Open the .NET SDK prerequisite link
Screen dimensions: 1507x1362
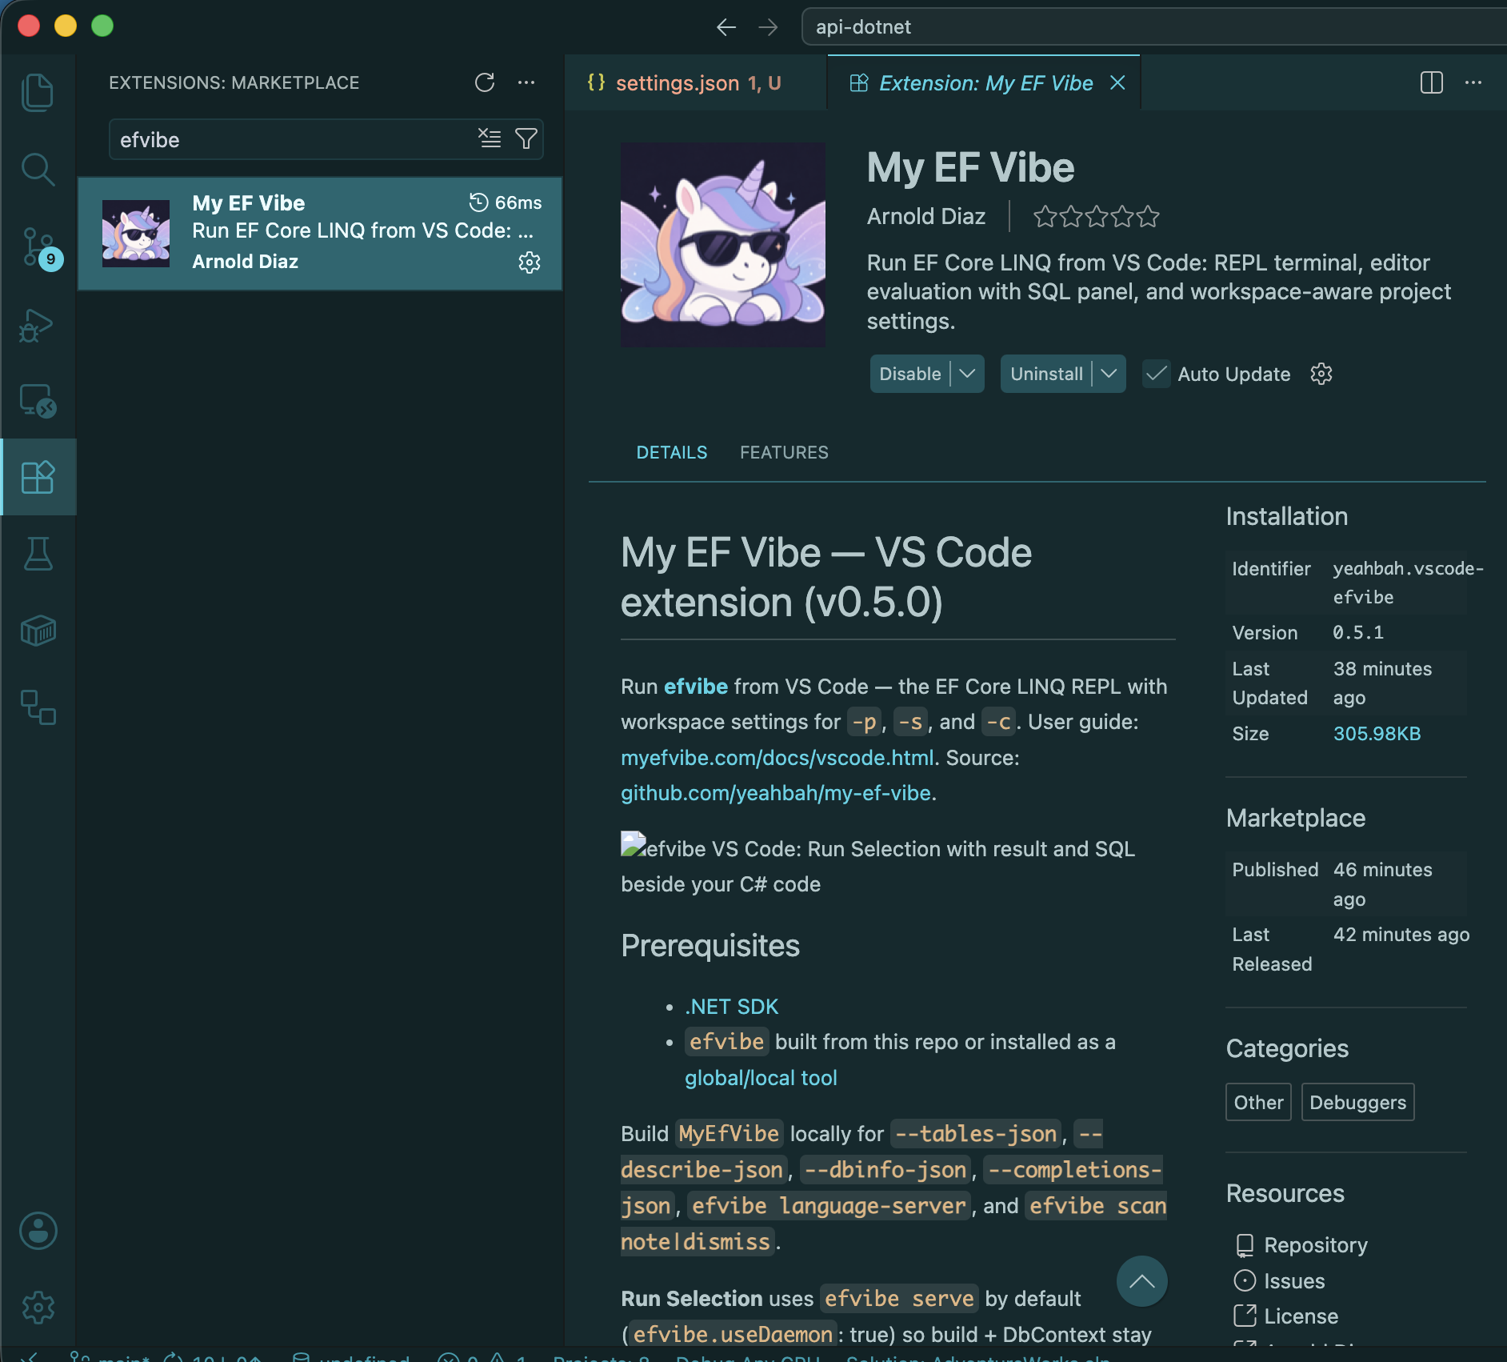coord(732,1006)
